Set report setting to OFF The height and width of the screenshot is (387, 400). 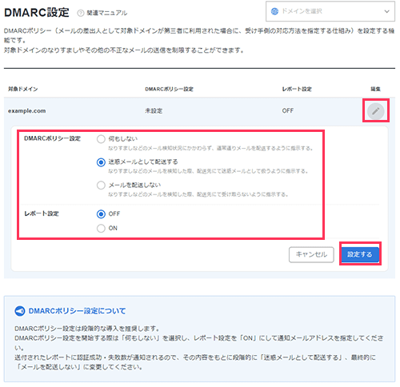coord(101,214)
